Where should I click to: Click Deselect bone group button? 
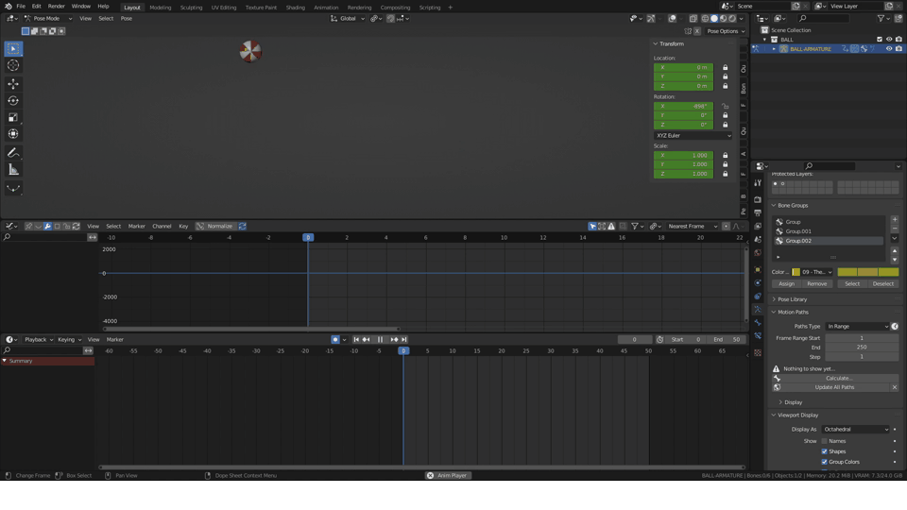tap(882, 284)
